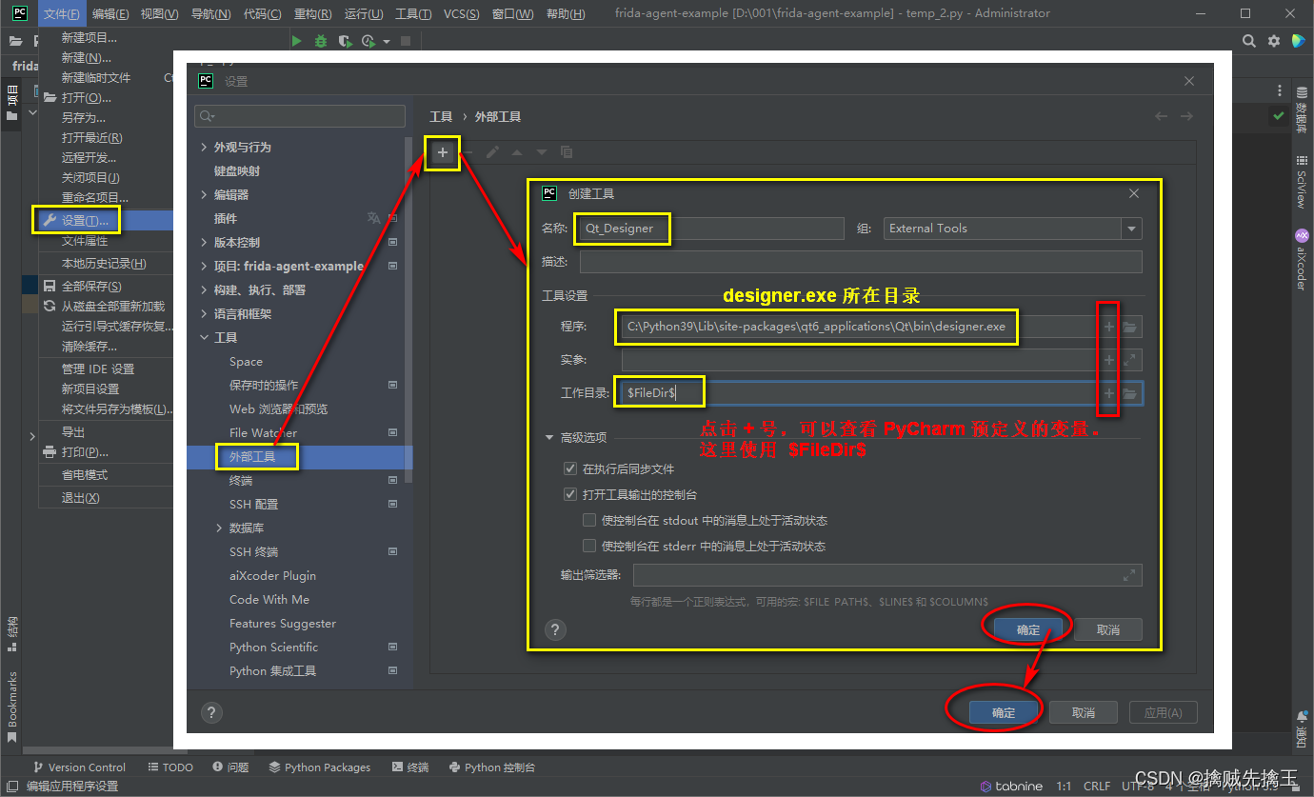Navigate back in settings with left arrow
This screenshot has height=797, width=1314.
(1161, 116)
